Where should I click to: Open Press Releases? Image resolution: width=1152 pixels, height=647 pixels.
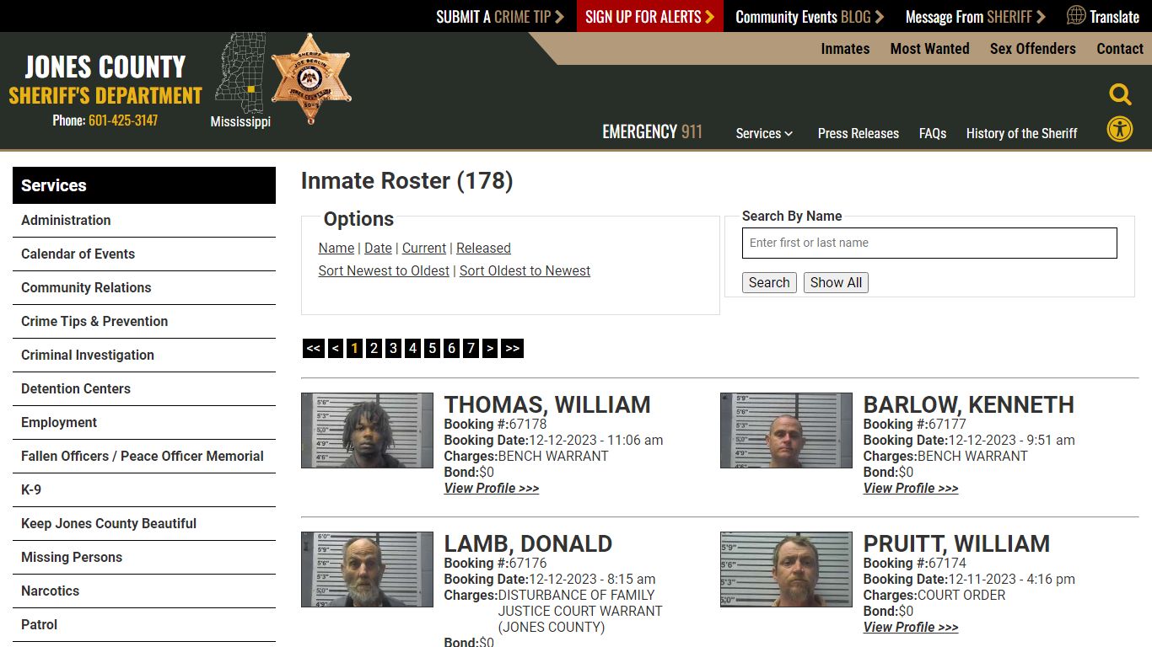click(859, 133)
